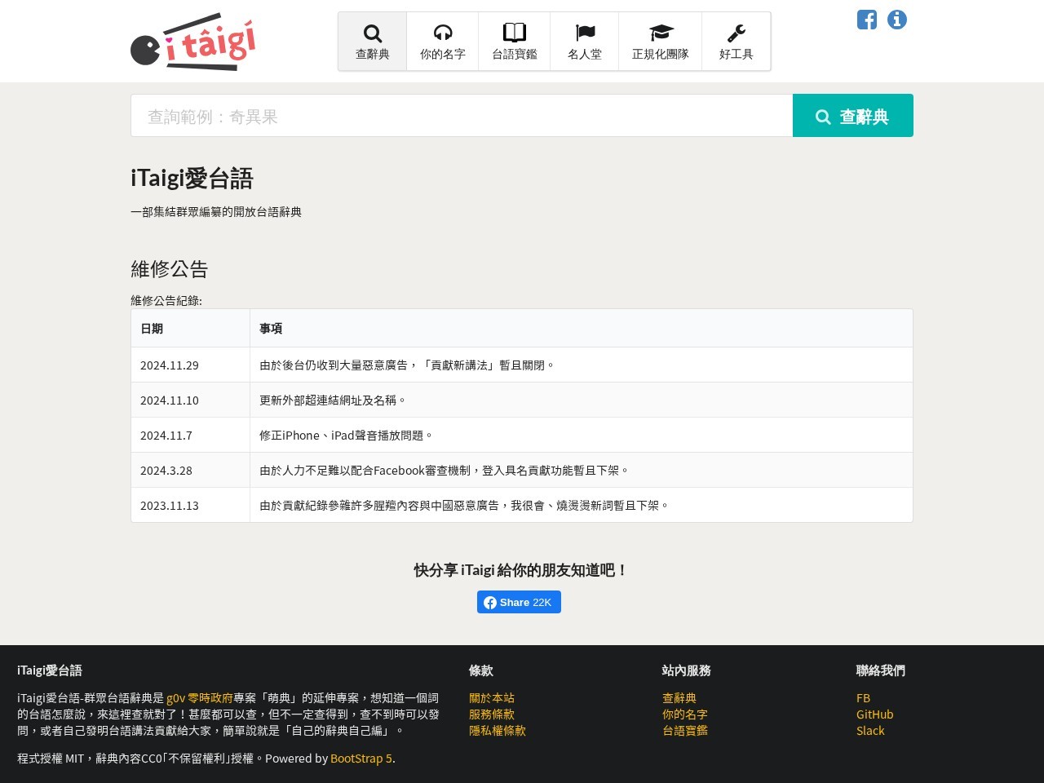
Task: Open the footer 你的名字 link
Action: (685, 714)
